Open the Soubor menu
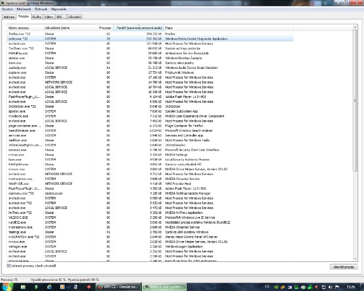The width and height of the screenshot is (364, 291). point(8,9)
